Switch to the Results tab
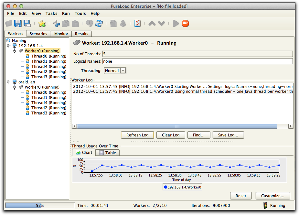Viewport: 299px width, 215px height. tap(81, 34)
